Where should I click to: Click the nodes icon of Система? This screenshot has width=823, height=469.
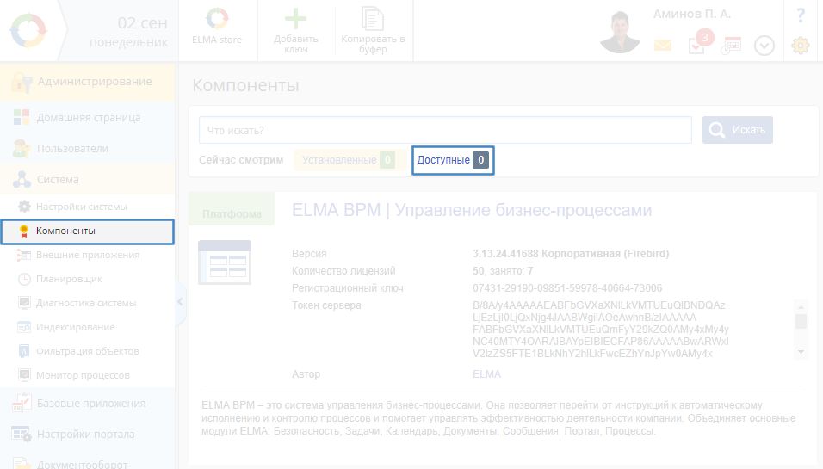(x=22, y=179)
